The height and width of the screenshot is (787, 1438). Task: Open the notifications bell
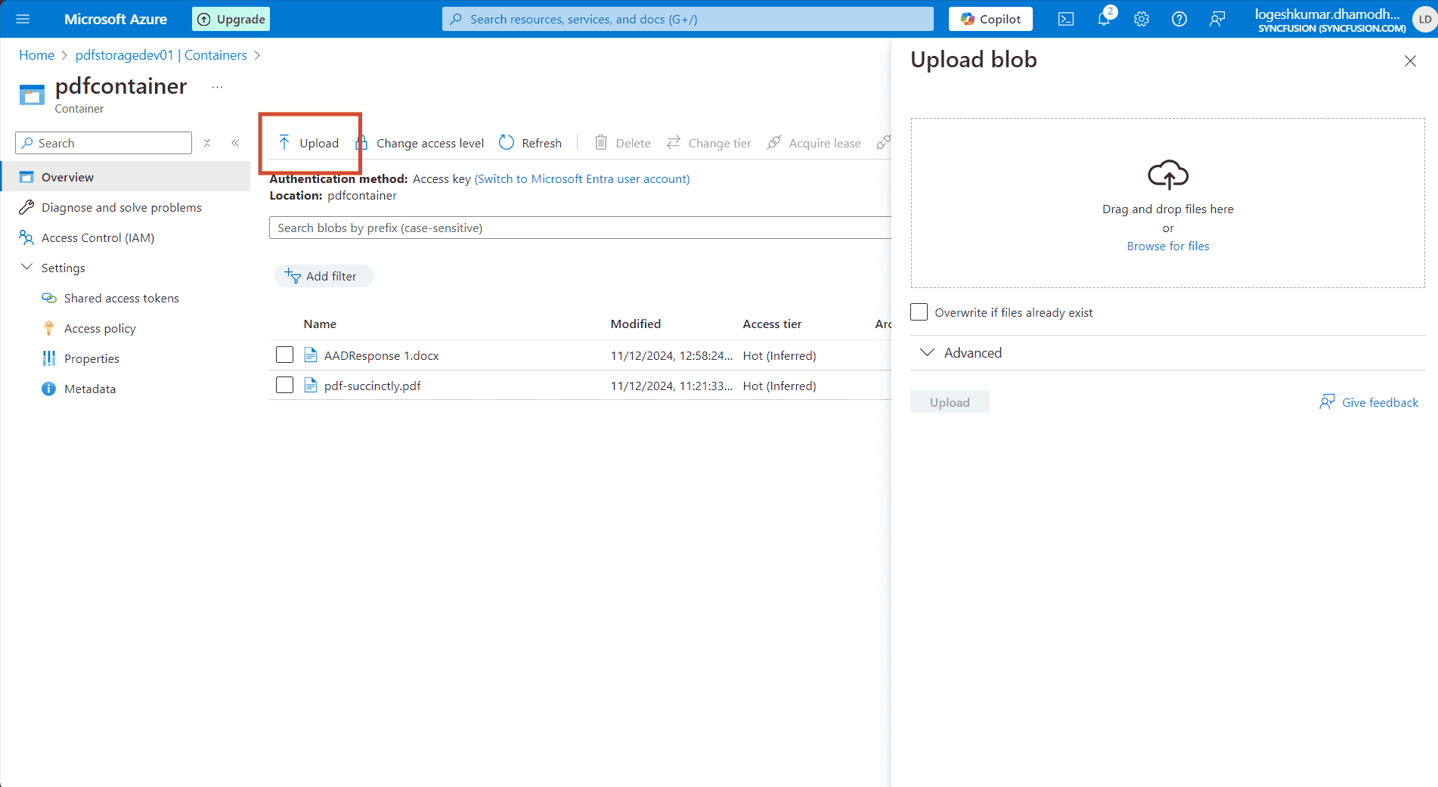click(x=1104, y=19)
